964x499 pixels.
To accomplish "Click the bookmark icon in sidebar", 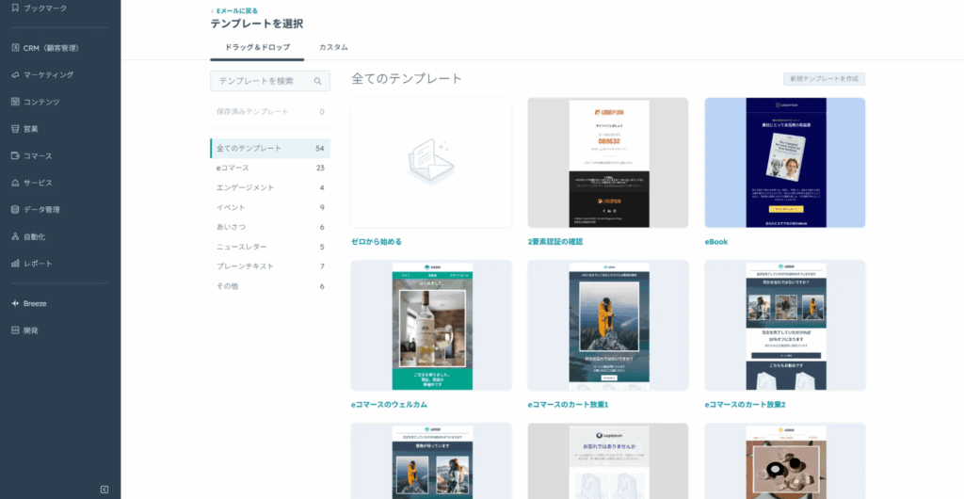I will [x=15, y=8].
